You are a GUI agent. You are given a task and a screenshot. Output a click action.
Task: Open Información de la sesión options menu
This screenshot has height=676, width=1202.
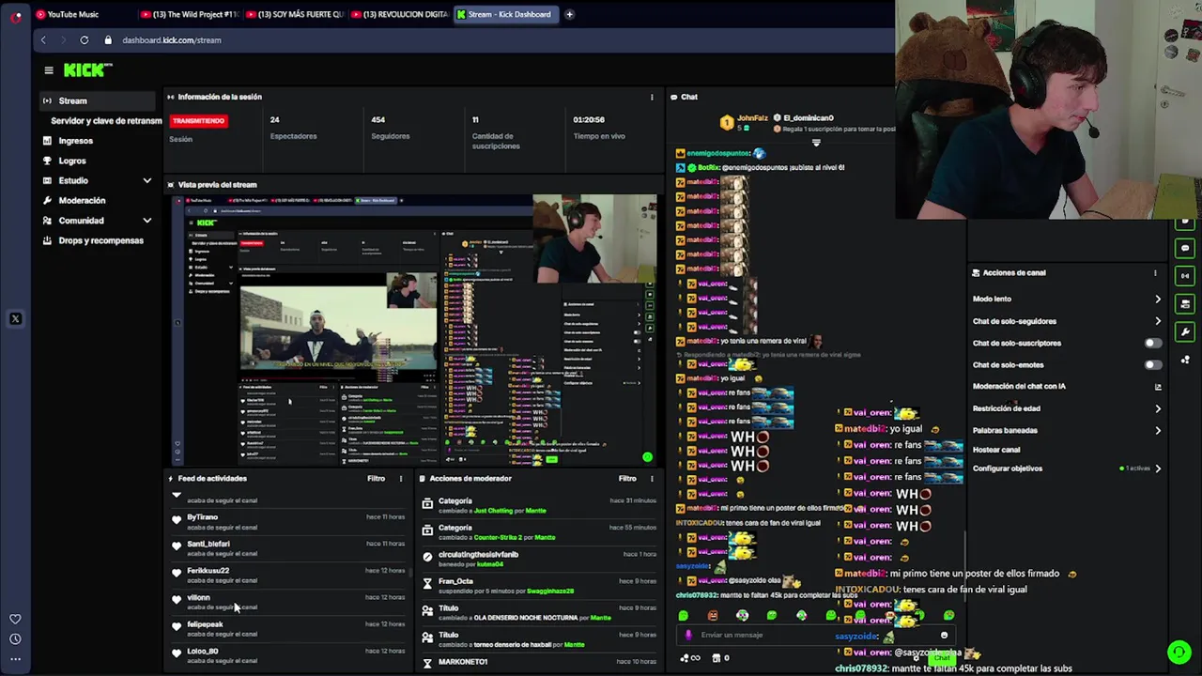point(652,97)
